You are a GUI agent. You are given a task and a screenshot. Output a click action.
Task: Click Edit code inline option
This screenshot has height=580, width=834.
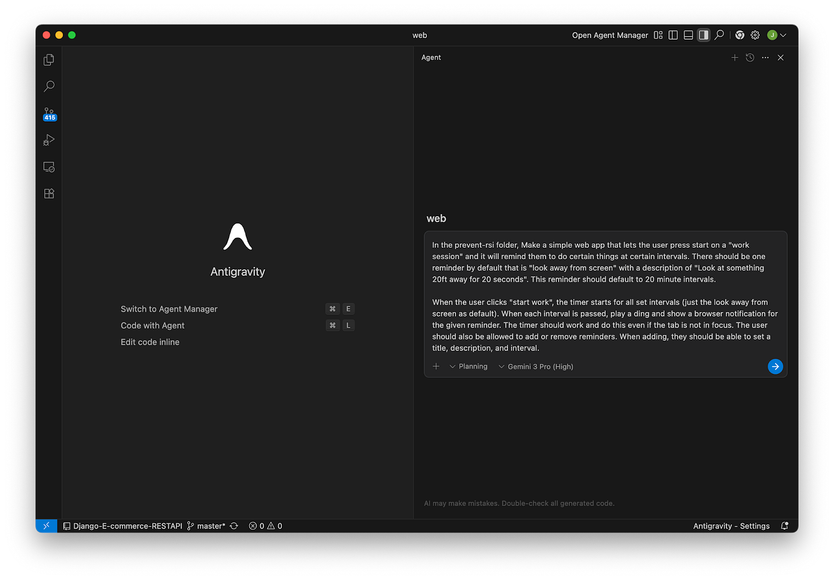pos(150,342)
